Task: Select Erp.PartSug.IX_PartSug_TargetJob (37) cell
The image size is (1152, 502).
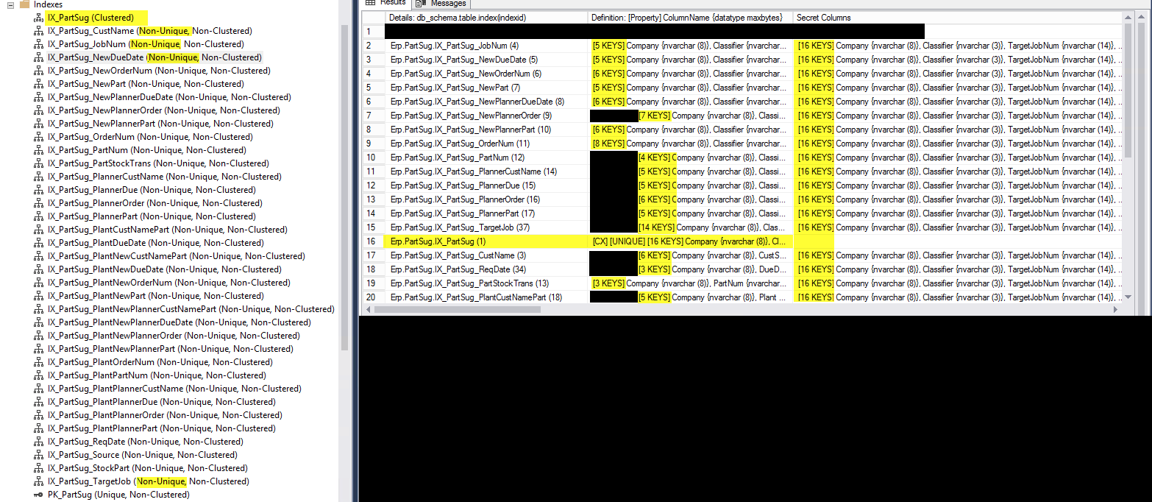Action: point(486,227)
